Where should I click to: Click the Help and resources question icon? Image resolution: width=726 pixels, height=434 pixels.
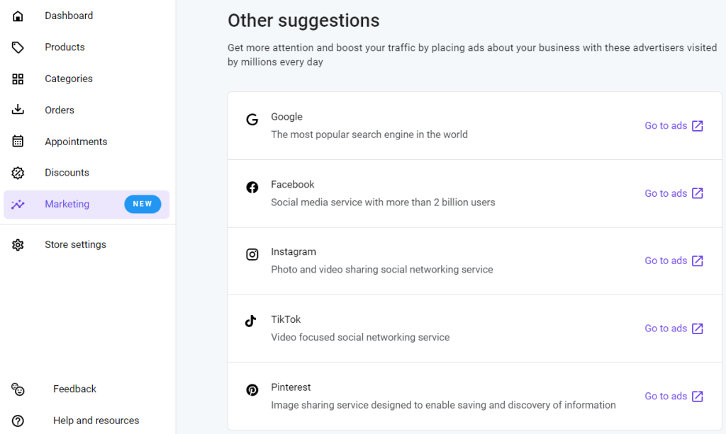point(17,420)
